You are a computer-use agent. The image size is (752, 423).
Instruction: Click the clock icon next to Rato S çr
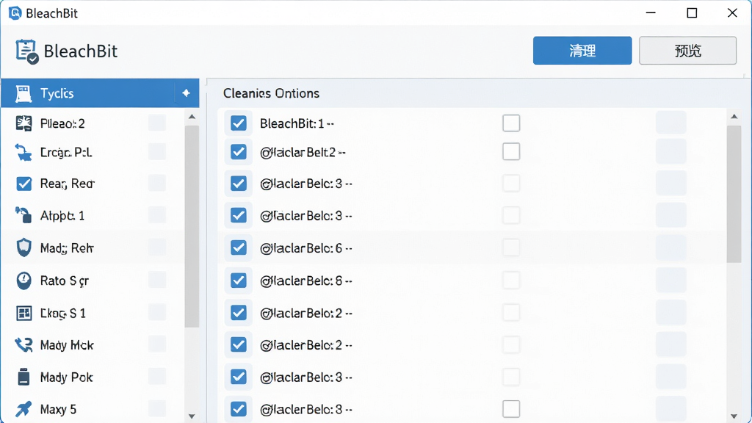pos(23,281)
